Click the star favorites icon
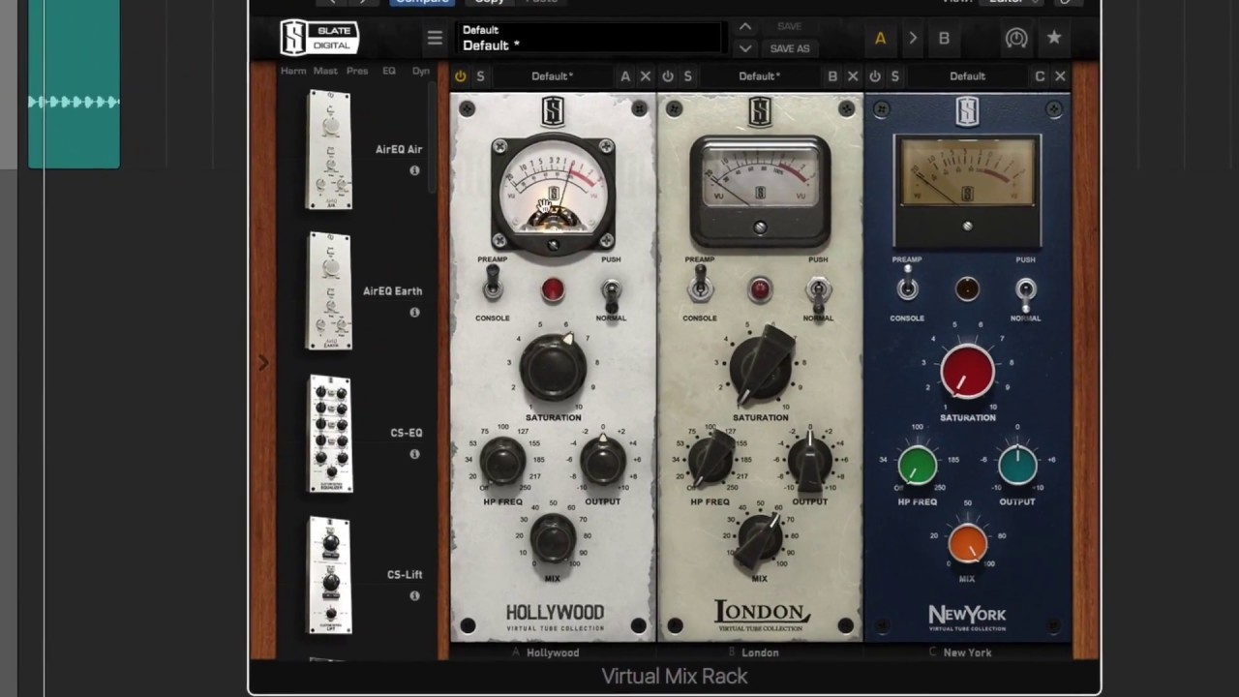 (1054, 38)
